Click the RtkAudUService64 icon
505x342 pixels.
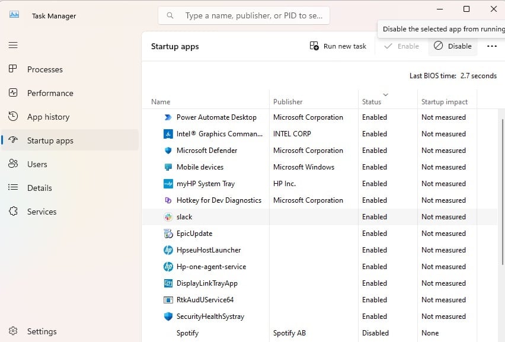(168, 300)
